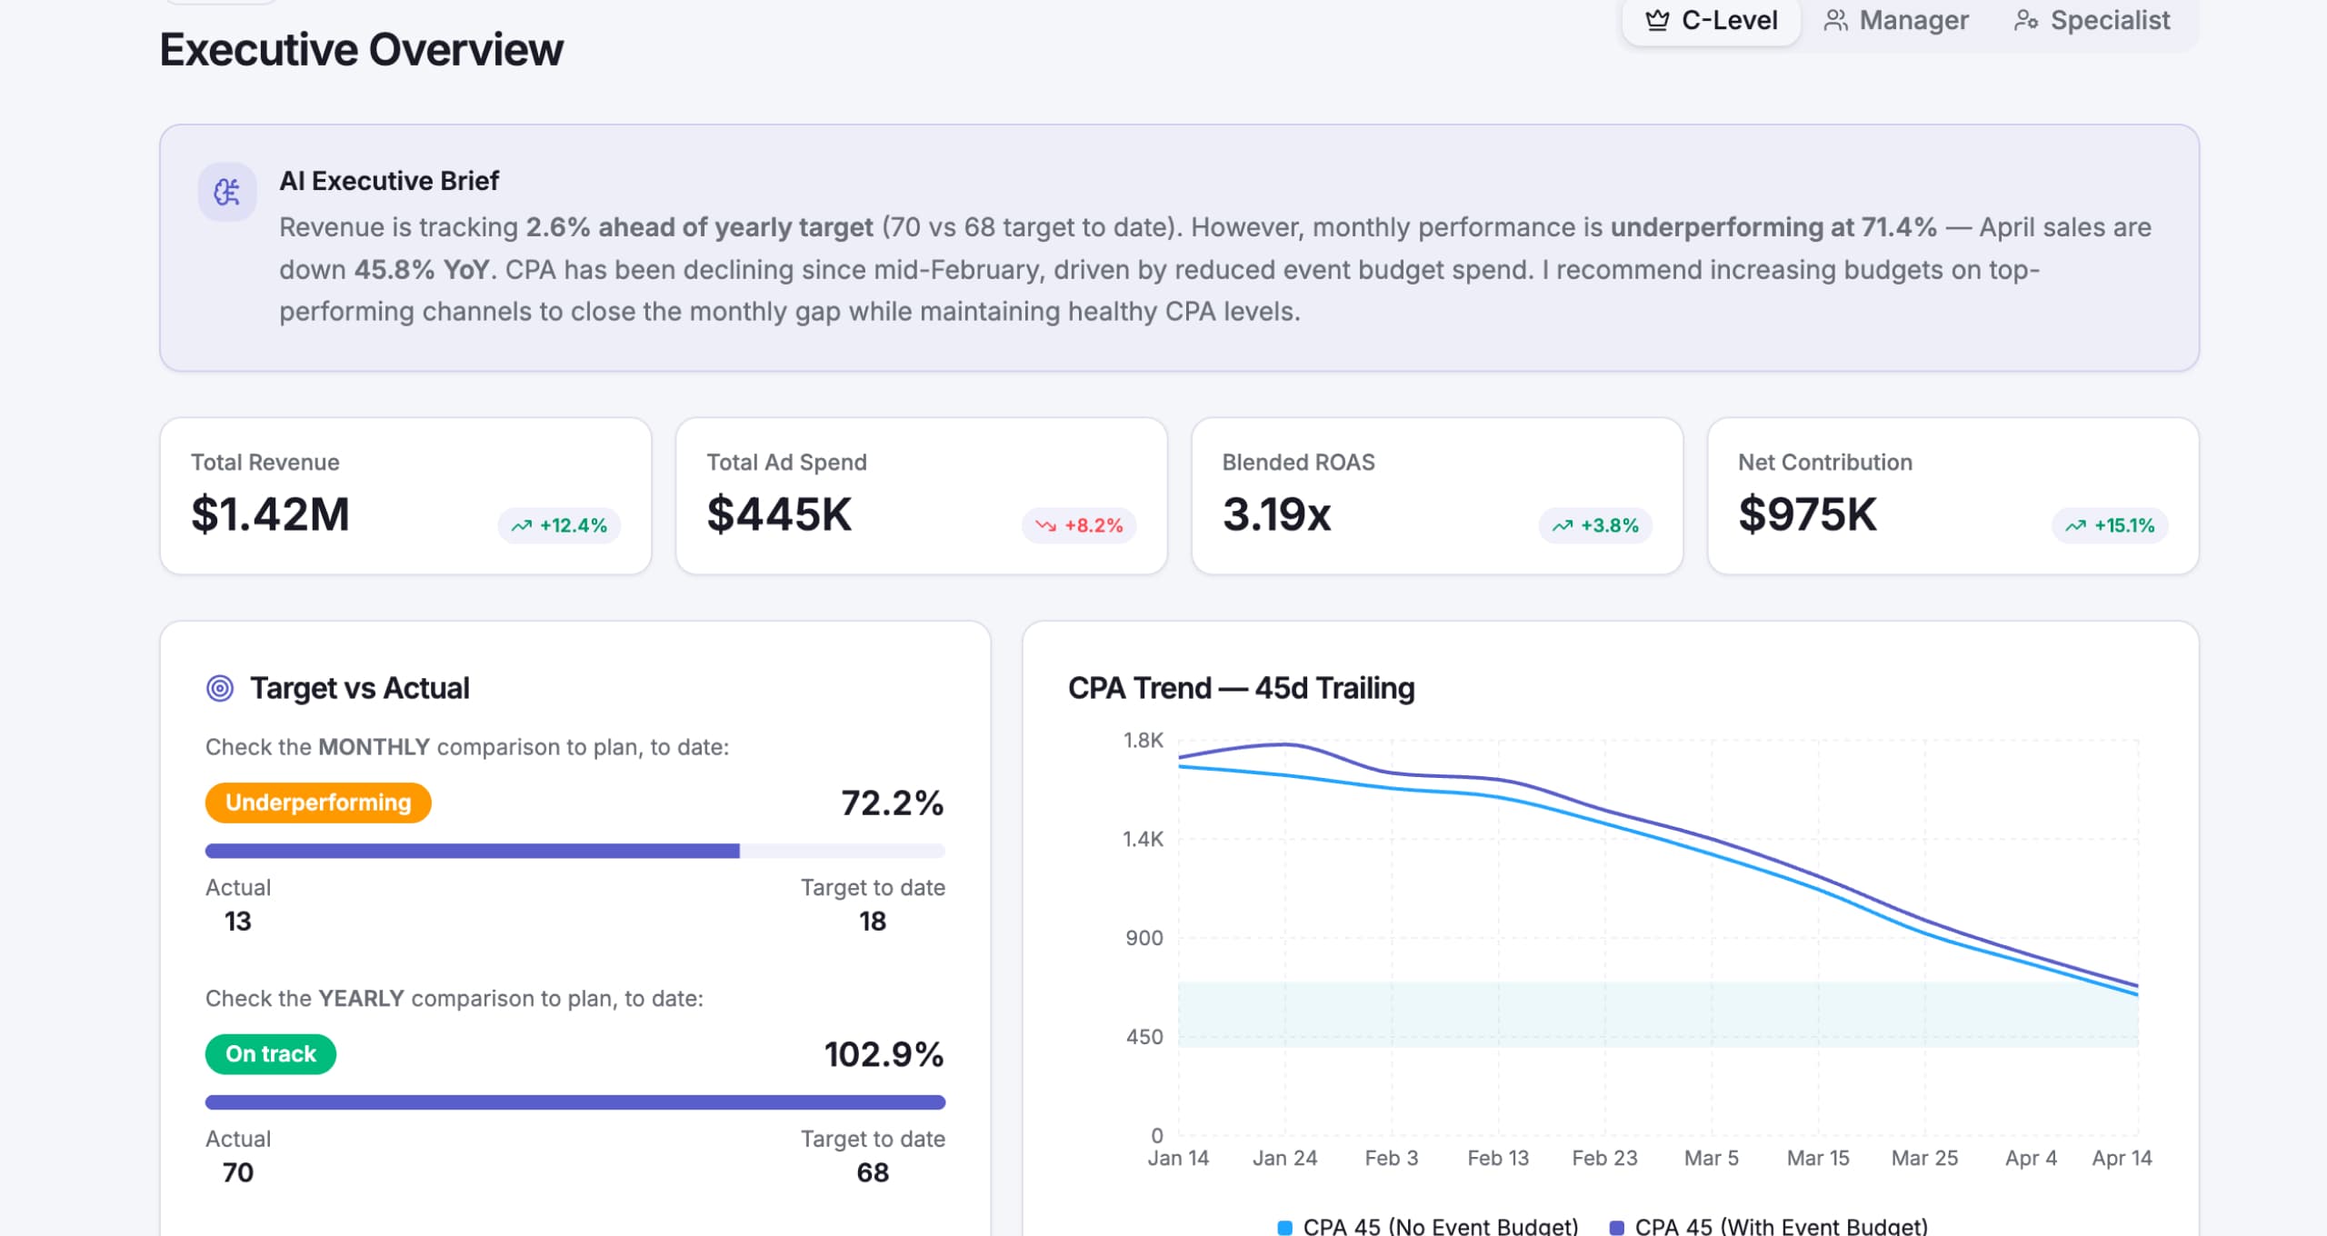Toggle CPA 45 (No Event Budget) legend swatch
This screenshot has height=1236, width=2327.
(x=1285, y=1227)
